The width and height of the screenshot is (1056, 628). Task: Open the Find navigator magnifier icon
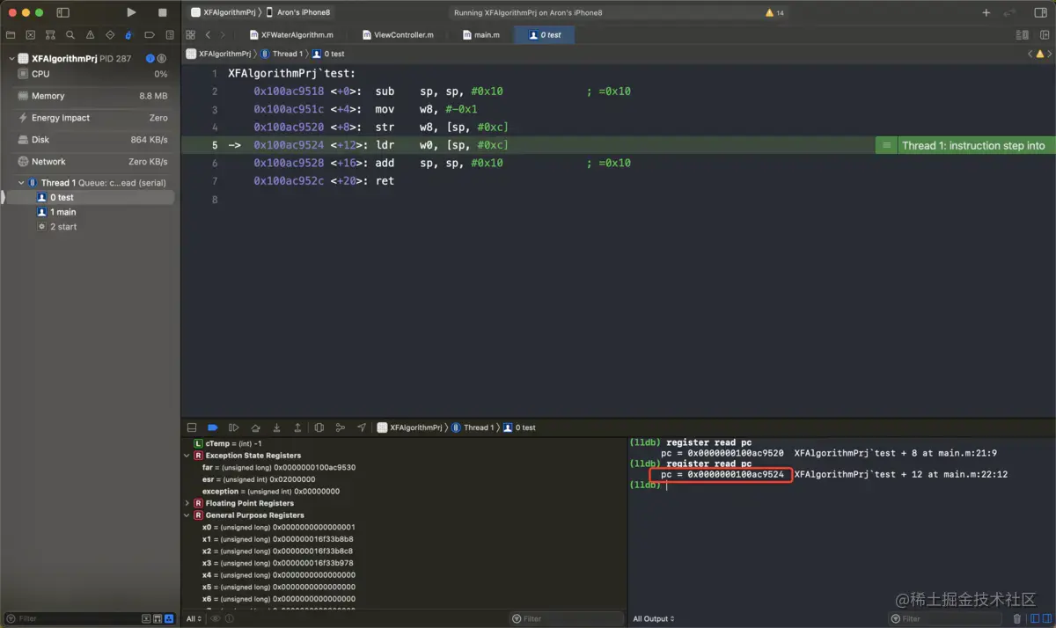[x=70, y=35]
